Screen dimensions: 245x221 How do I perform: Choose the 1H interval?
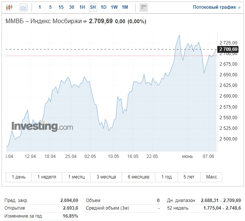(x=82, y=7)
